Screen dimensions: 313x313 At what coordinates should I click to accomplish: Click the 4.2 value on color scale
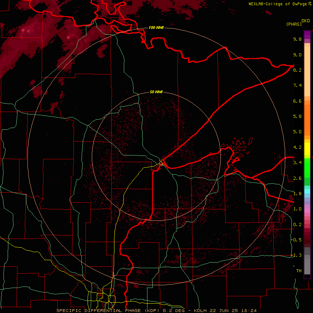[297, 147]
